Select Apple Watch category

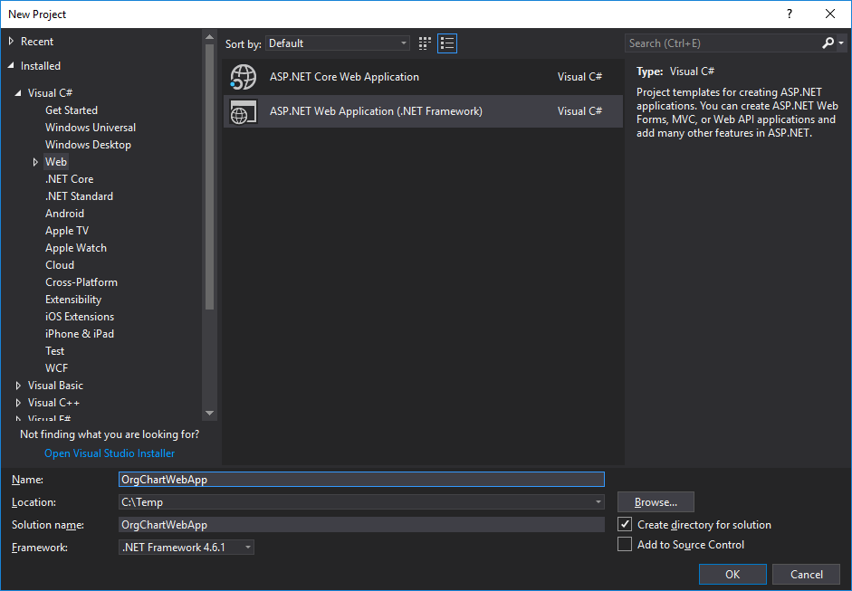[x=75, y=248]
